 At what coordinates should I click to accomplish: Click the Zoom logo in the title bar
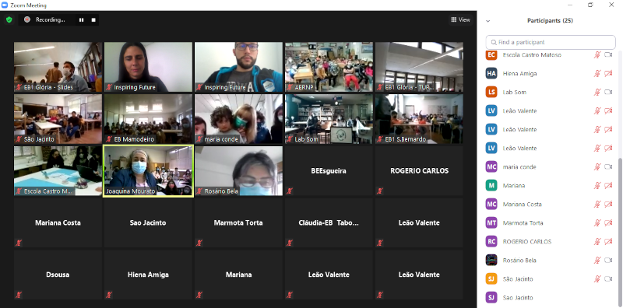click(x=5, y=5)
